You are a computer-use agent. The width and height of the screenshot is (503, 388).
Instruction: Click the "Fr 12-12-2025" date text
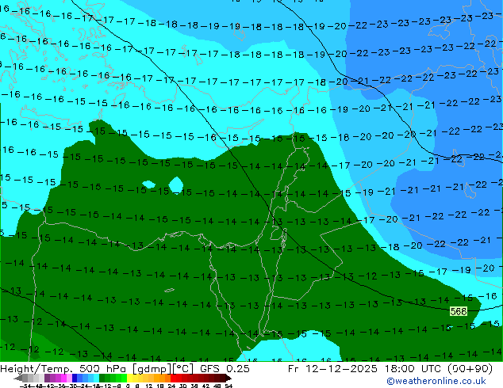pos(332,368)
